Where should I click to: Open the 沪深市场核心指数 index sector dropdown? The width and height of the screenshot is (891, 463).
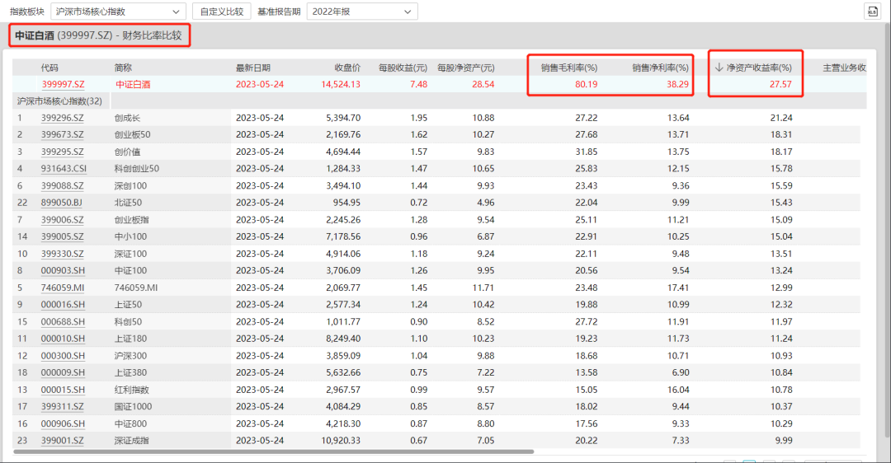click(118, 12)
